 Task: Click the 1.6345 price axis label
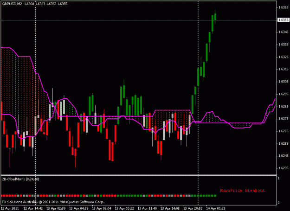tap(284, 32)
